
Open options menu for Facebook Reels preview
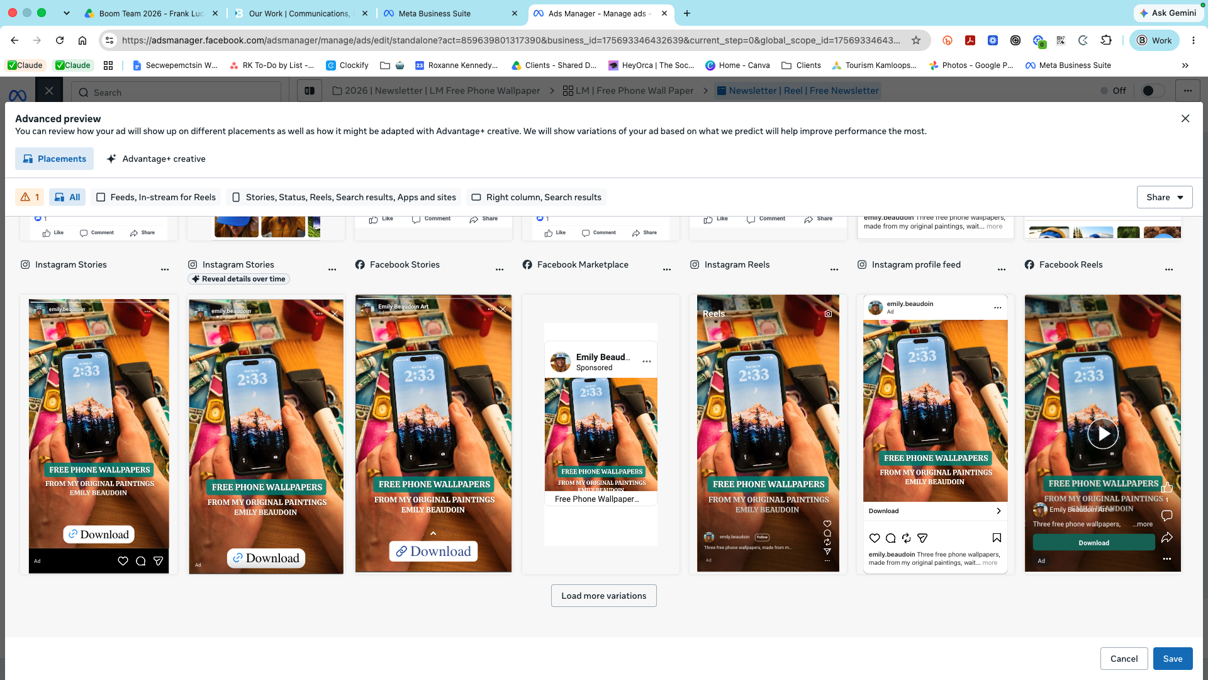coord(1169,269)
